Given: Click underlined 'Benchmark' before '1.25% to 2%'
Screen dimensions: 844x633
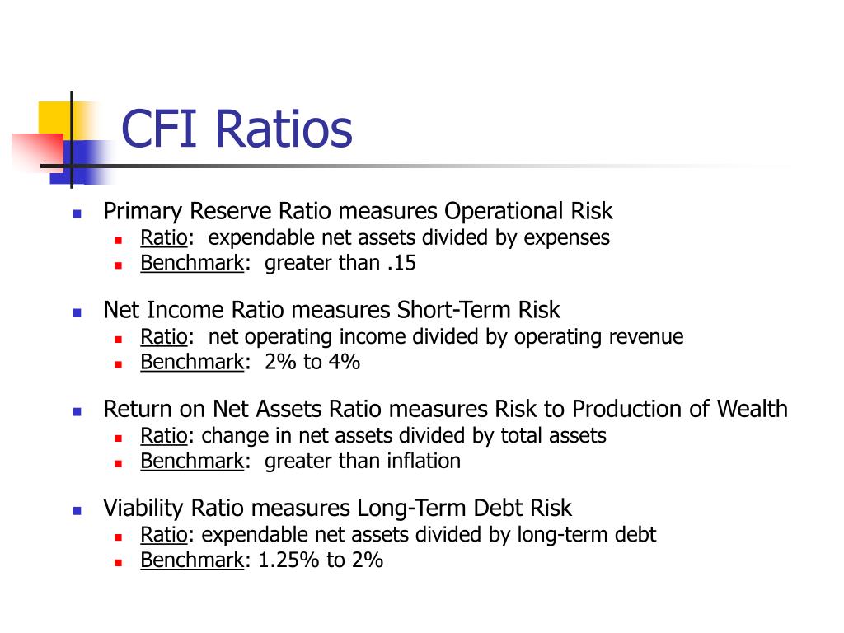Looking at the screenshot, I should (x=192, y=560).
